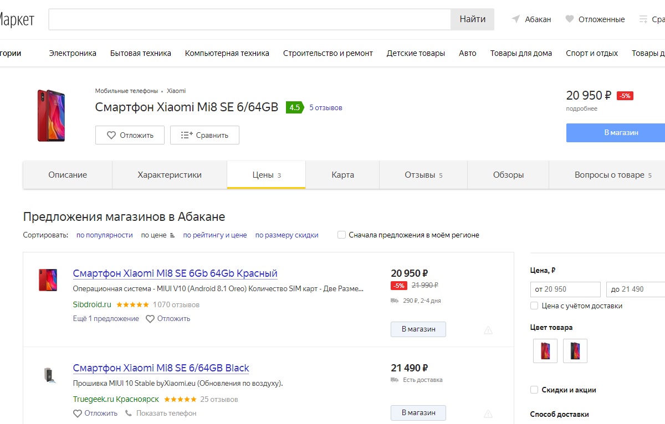This screenshot has height=424, width=665.
Task: Switch to the Характеристики tab
Action: [170, 175]
